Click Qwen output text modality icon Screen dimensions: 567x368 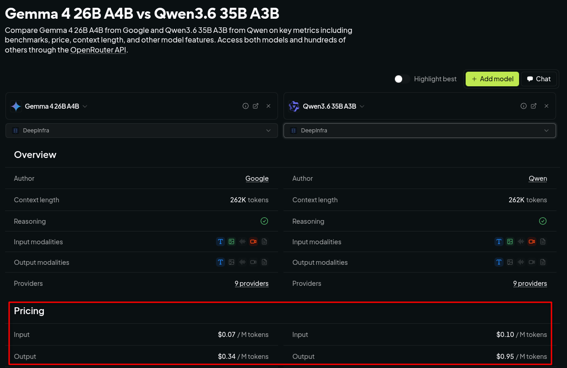click(x=499, y=262)
